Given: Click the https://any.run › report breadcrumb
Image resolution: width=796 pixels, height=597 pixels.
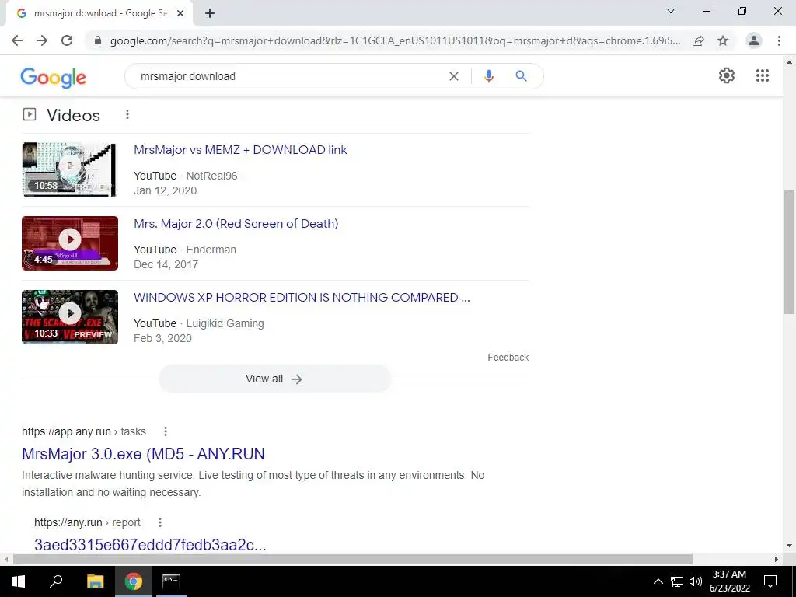Looking at the screenshot, I should click(87, 522).
